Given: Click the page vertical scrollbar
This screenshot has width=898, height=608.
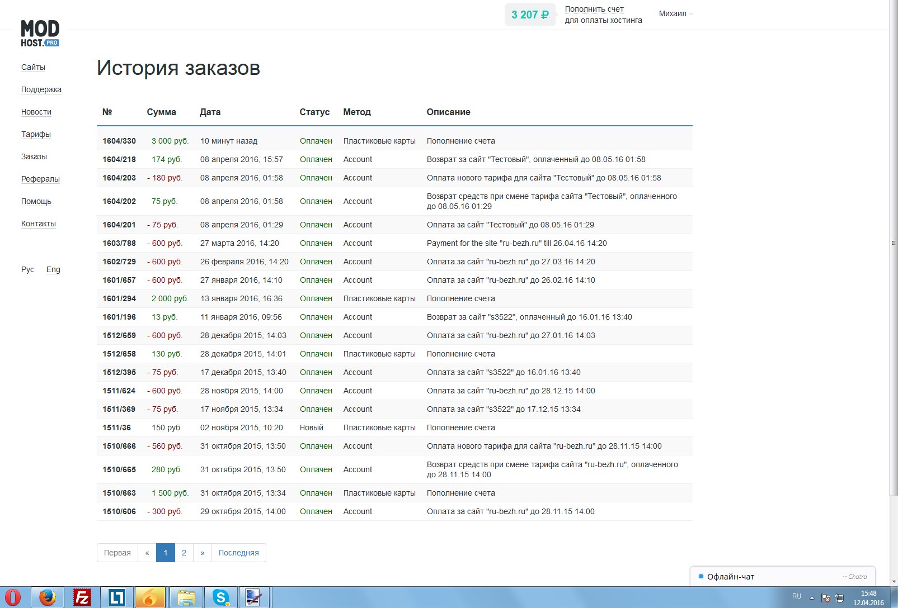Looking at the screenshot, I should tap(893, 243).
